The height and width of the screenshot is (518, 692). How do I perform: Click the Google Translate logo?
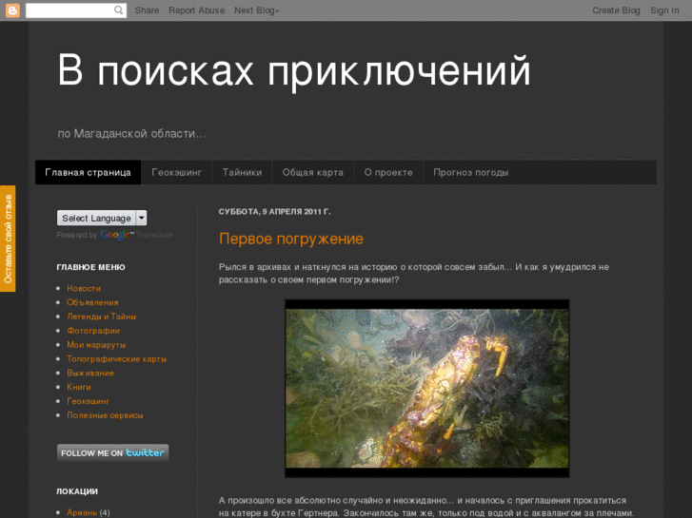coord(116,235)
